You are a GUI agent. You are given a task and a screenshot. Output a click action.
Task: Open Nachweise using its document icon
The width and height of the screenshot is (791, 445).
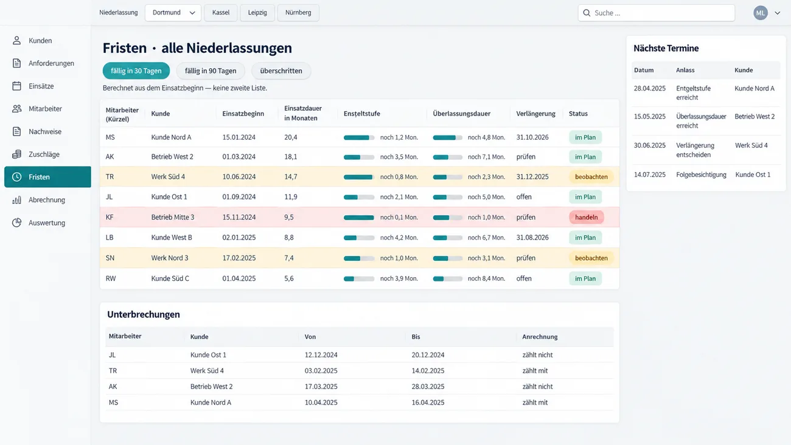click(x=17, y=131)
